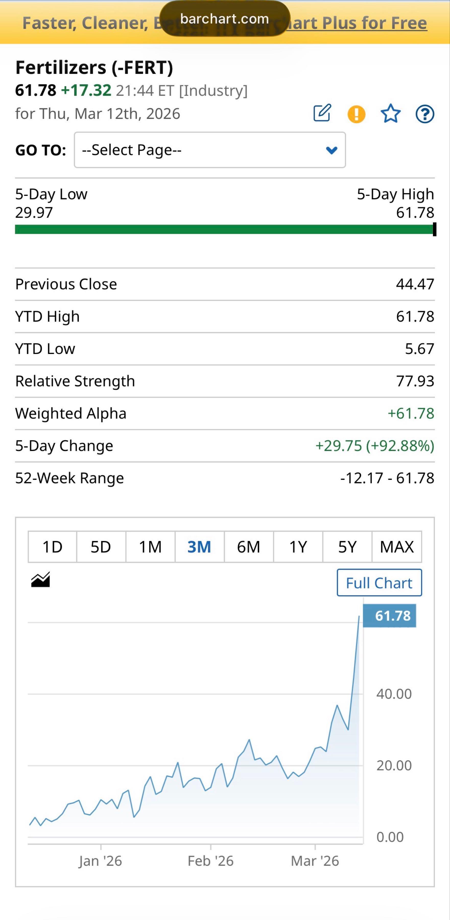Image resolution: width=450 pixels, height=920 pixels.
Task: Choose the 1Y chart range
Action: 298,547
